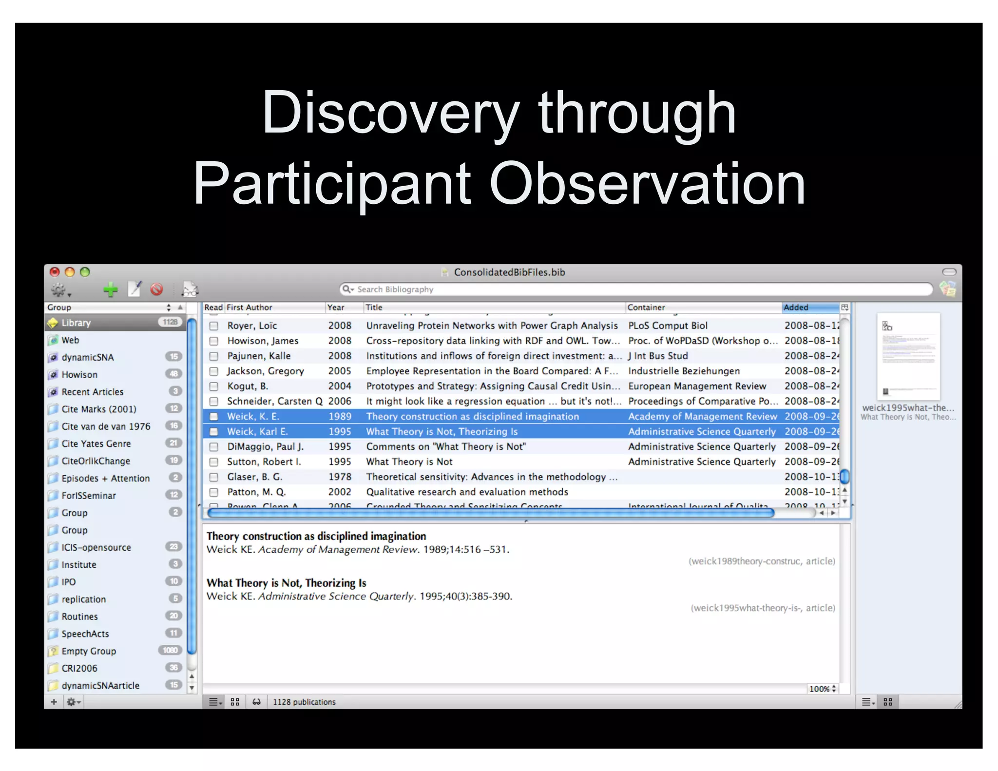Select the Empty Group smart group
The width and height of the screenshot is (998, 771).
115,652
